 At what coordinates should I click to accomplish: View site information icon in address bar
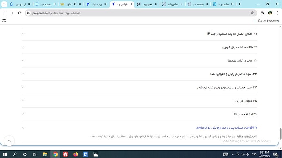coord(28,13)
